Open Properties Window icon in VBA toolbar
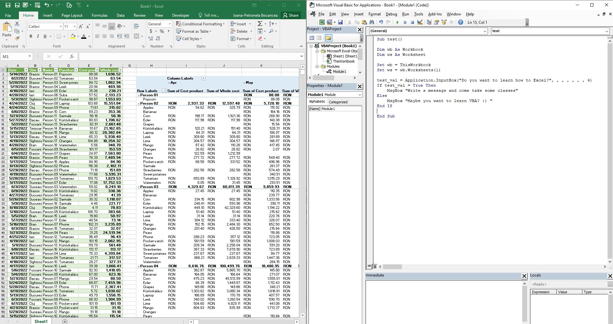The width and height of the screenshot is (613, 324). pos(437,22)
